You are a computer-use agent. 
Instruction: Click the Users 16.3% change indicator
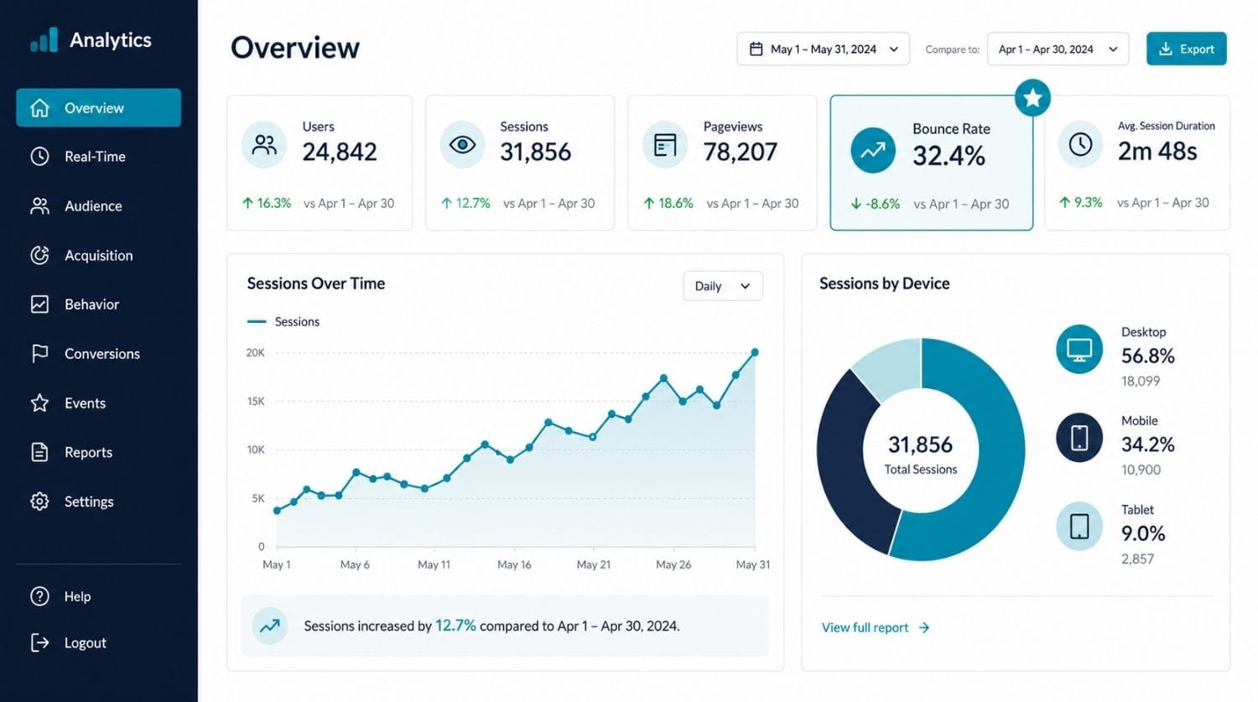tap(267, 203)
